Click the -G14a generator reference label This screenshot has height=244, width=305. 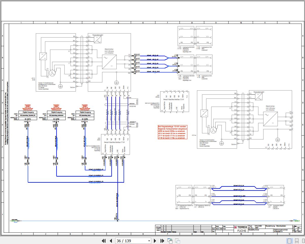point(194,136)
